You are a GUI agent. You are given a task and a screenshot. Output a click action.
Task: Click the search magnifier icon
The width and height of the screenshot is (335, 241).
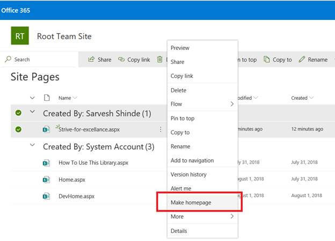(8, 59)
